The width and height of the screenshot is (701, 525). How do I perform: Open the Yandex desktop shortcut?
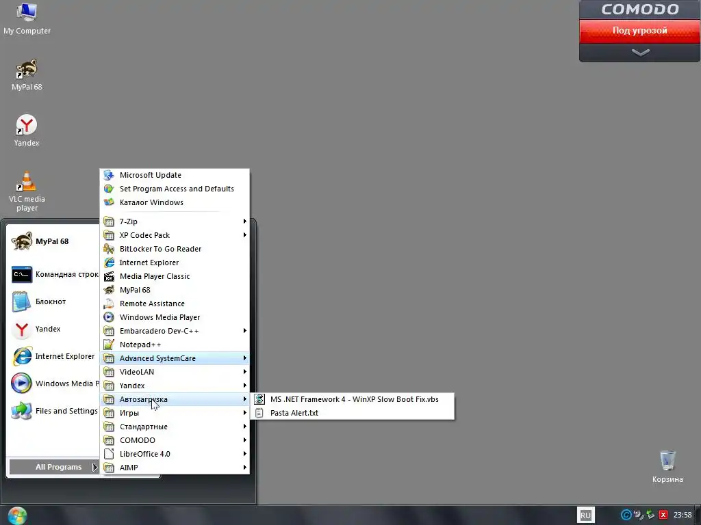pyautogui.click(x=27, y=131)
